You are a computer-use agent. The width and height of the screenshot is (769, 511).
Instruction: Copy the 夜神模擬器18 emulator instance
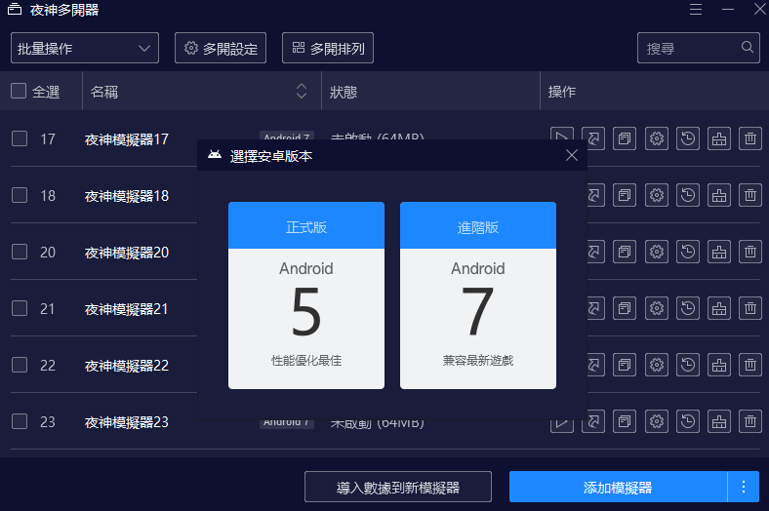click(x=625, y=195)
